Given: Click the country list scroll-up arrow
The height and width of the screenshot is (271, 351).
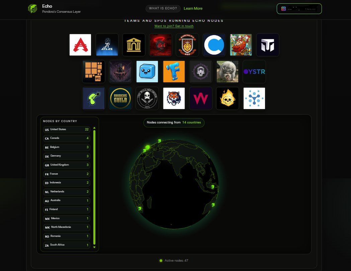Looking at the screenshot, I should (x=94, y=128).
